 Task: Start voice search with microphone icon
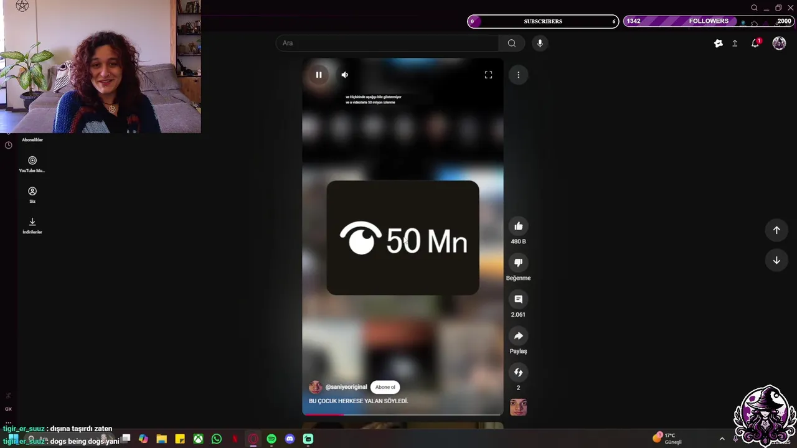pos(540,43)
